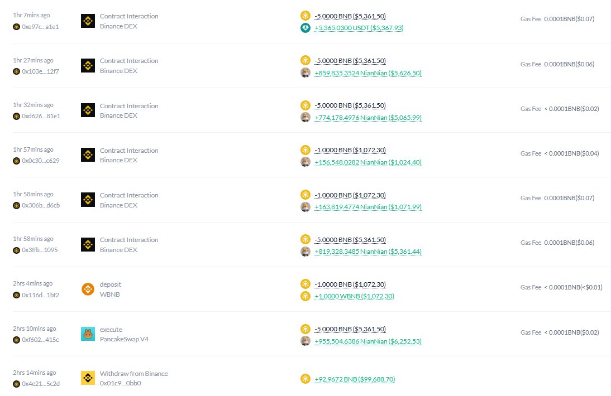Click chain icon next to hash 0xf602...415c

click(x=16, y=340)
